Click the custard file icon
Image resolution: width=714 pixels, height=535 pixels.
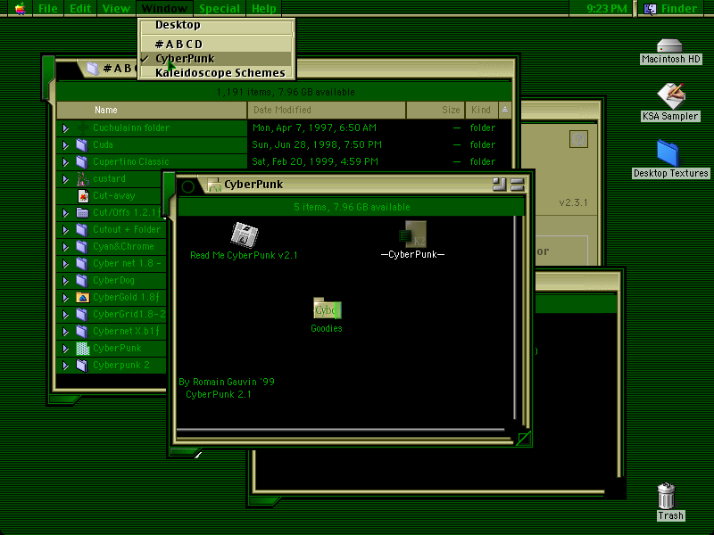click(x=82, y=179)
